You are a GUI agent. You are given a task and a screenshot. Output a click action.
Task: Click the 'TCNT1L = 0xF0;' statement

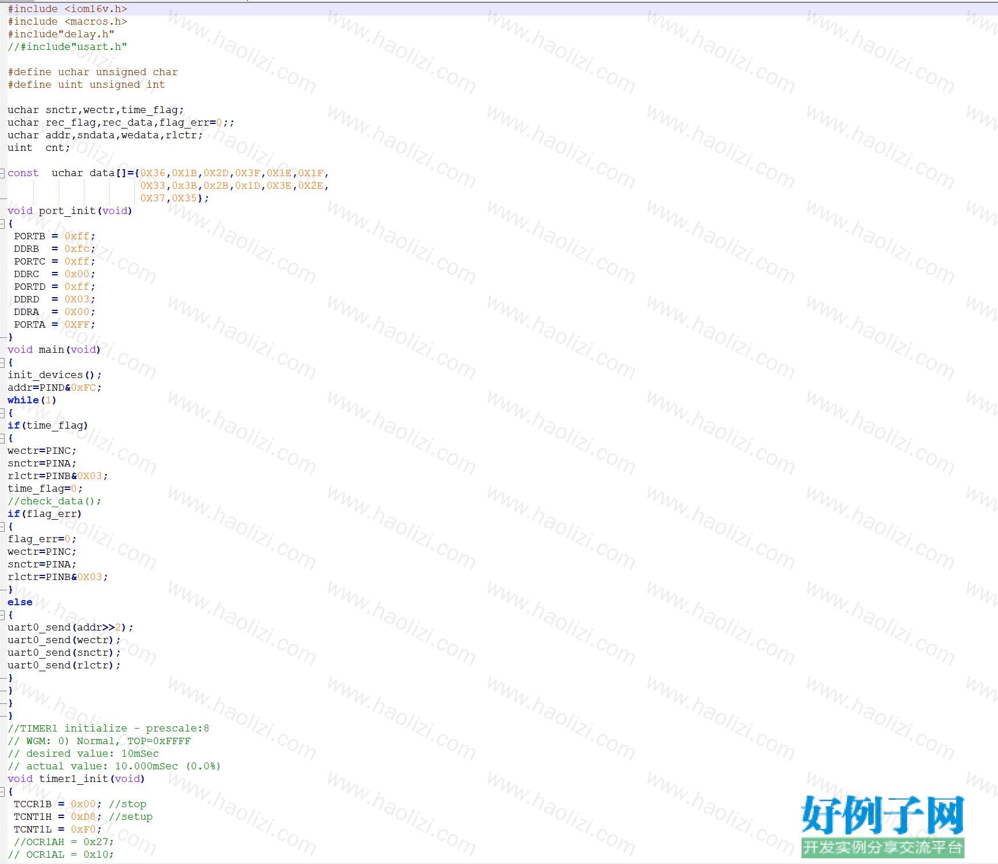click(58, 830)
